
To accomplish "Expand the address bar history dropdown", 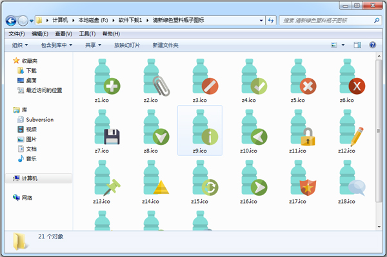I will (261, 21).
